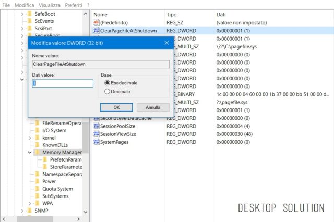Confirm the DWORD edit with OK
The image size is (334, 222).
pos(116,107)
